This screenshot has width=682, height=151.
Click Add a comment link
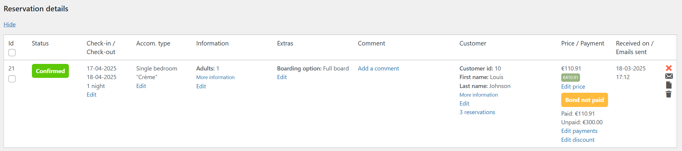click(378, 68)
